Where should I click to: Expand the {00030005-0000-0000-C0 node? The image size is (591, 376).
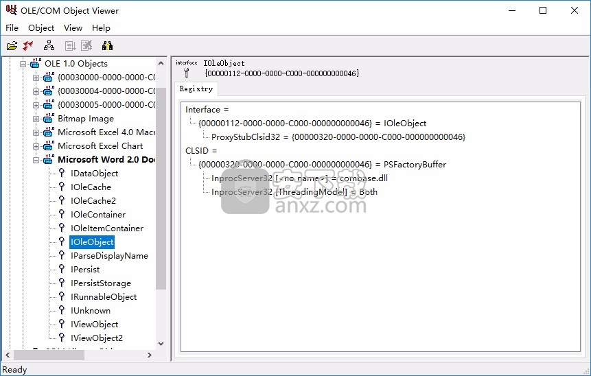pyautogui.click(x=36, y=106)
